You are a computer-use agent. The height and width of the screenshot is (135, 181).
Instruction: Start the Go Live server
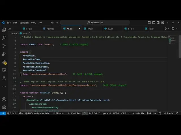point(151,113)
